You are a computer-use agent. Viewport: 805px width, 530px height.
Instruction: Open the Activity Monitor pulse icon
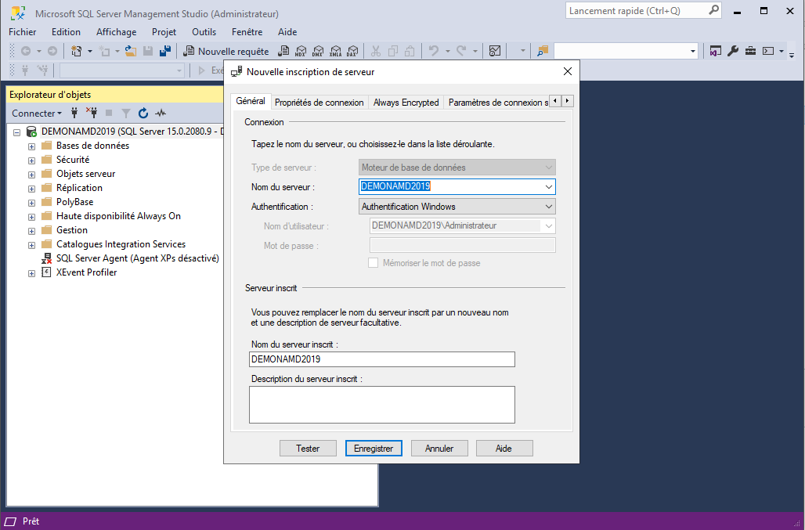pos(161,114)
